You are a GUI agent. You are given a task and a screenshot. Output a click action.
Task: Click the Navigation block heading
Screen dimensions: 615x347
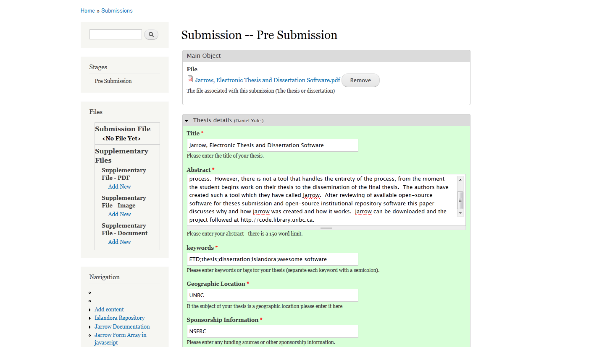click(104, 277)
